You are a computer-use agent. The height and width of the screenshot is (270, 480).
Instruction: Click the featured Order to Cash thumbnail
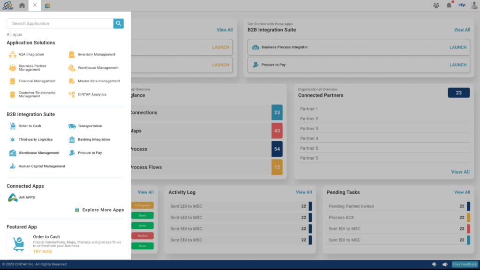tap(18, 244)
